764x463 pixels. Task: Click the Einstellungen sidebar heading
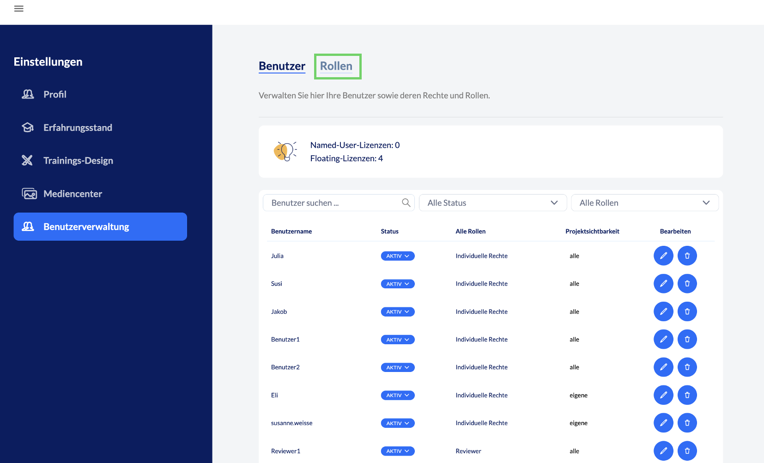(x=48, y=62)
